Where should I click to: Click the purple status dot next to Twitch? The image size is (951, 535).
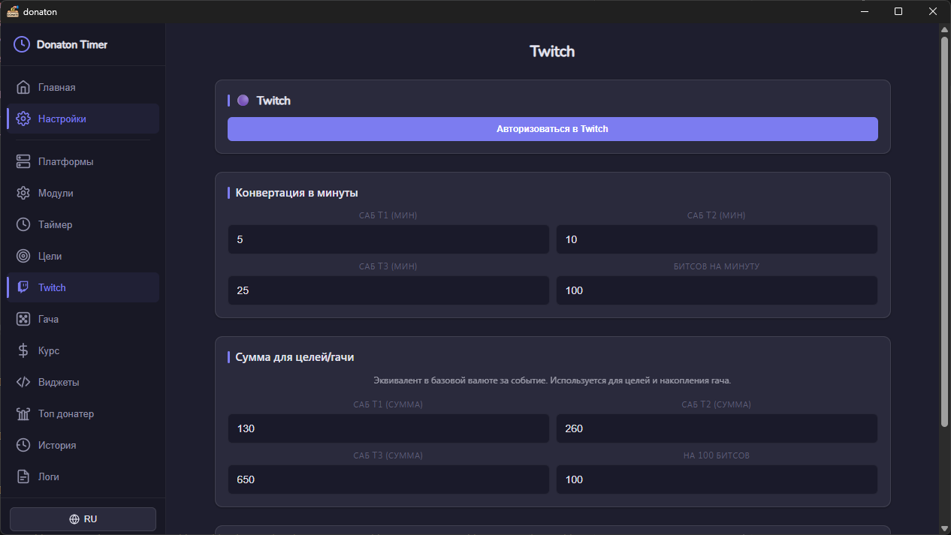[x=243, y=100]
